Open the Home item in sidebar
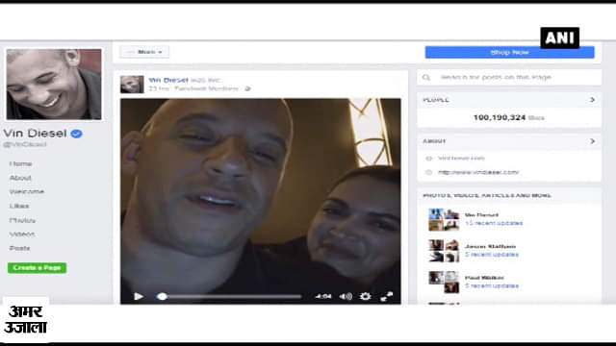The image size is (616, 346). (x=20, y=163)
